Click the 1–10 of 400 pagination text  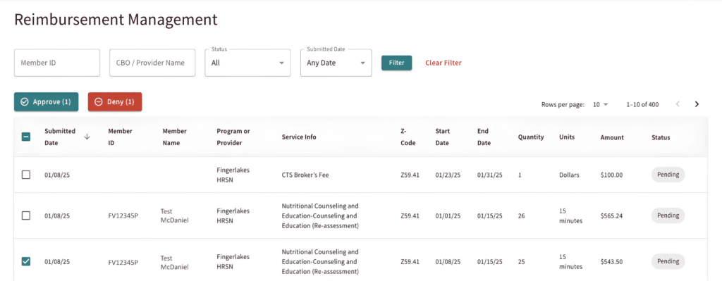642,105
